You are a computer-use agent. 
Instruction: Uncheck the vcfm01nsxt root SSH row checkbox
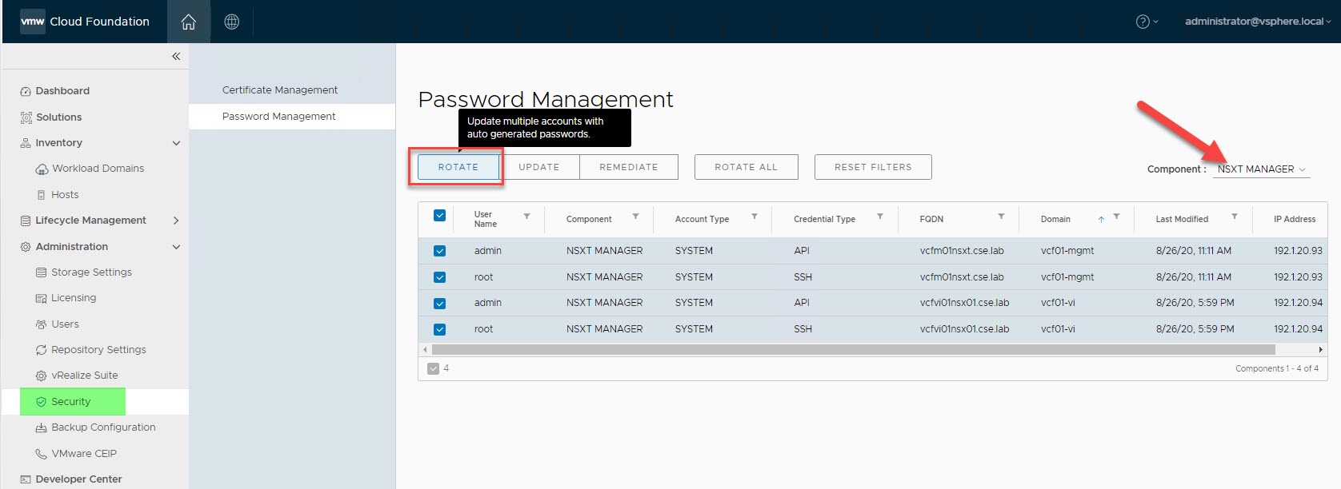pyautogui.click(x=439, y=277)
